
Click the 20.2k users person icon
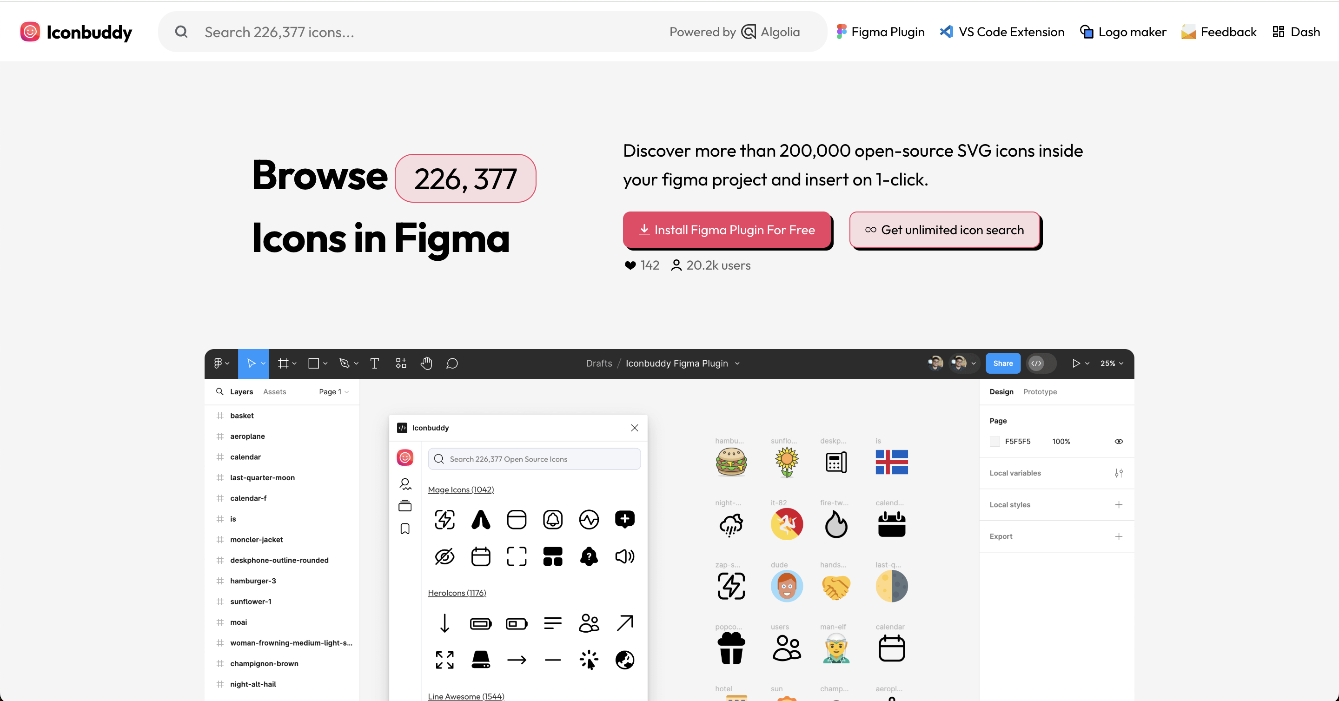676,265
